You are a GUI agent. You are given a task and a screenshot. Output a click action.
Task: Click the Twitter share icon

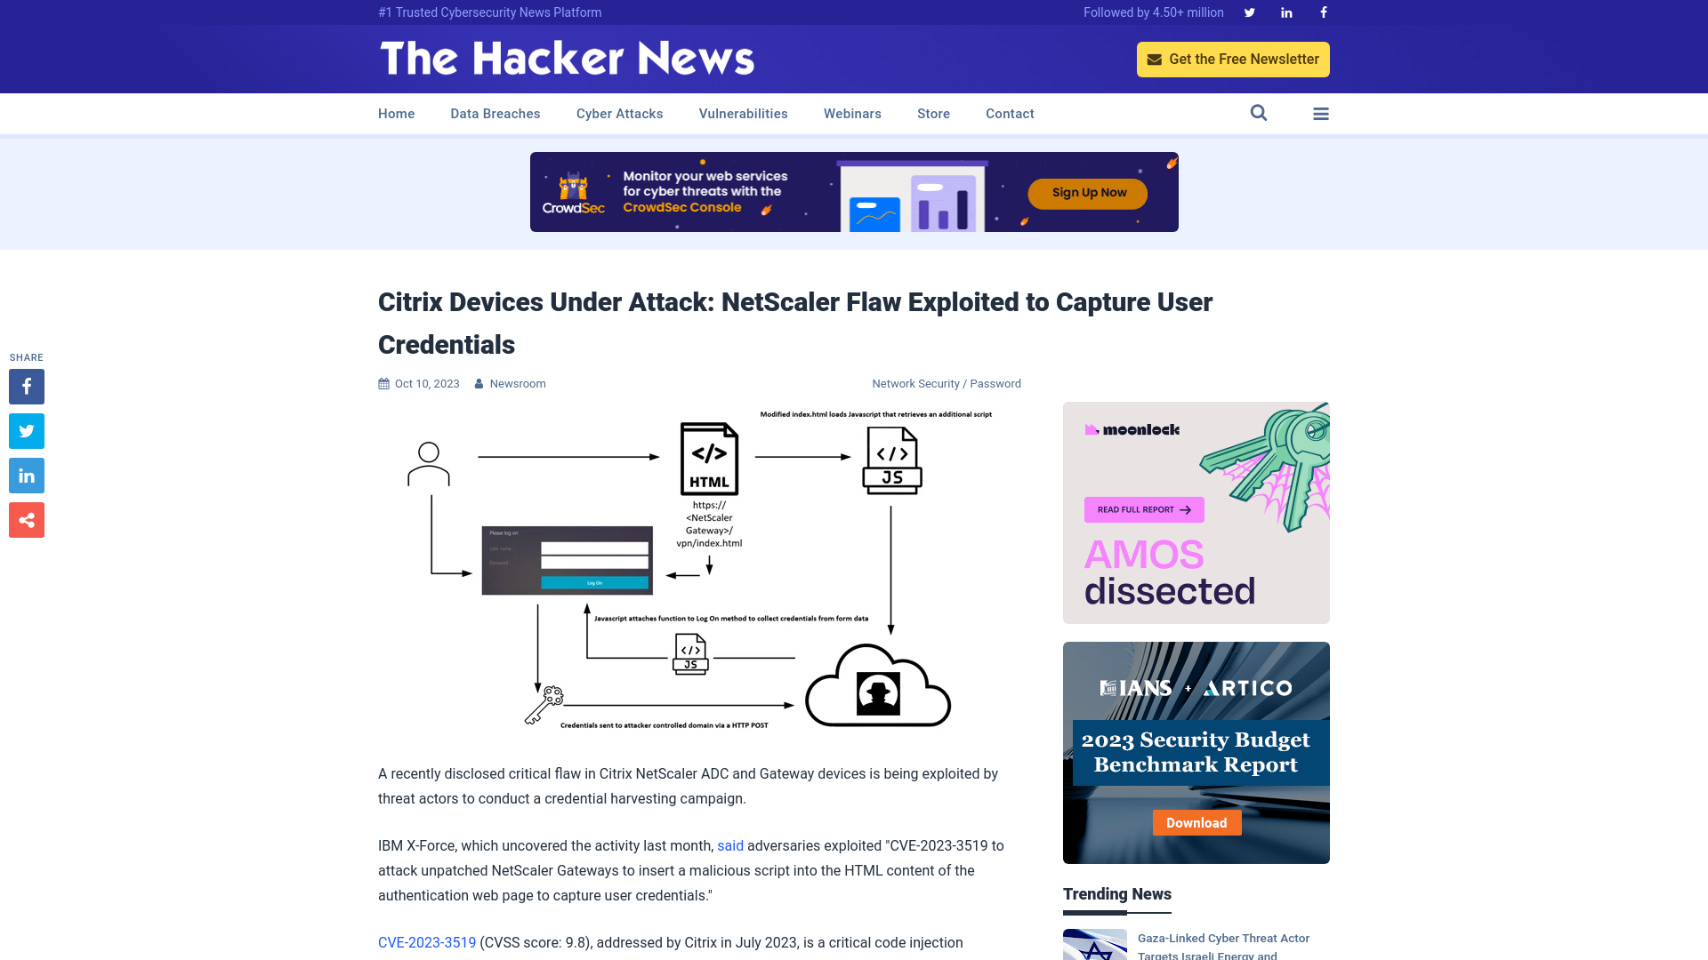pos(26,430)
